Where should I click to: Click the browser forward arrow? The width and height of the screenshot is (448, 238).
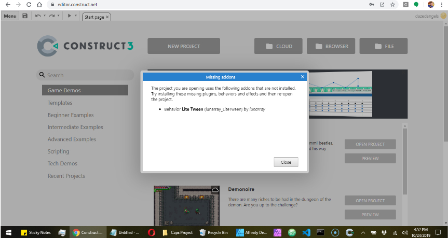pyautogui.click(x=18, y=5)
